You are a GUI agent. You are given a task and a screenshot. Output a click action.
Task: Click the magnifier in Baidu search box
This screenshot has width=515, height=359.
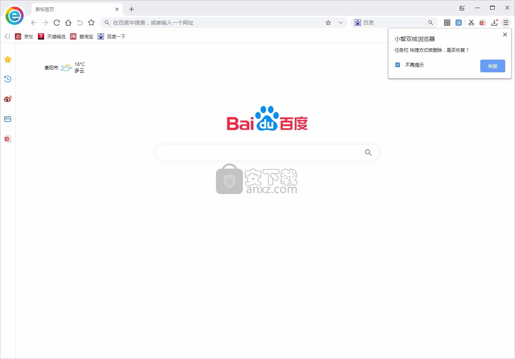(x=368, y=153)
